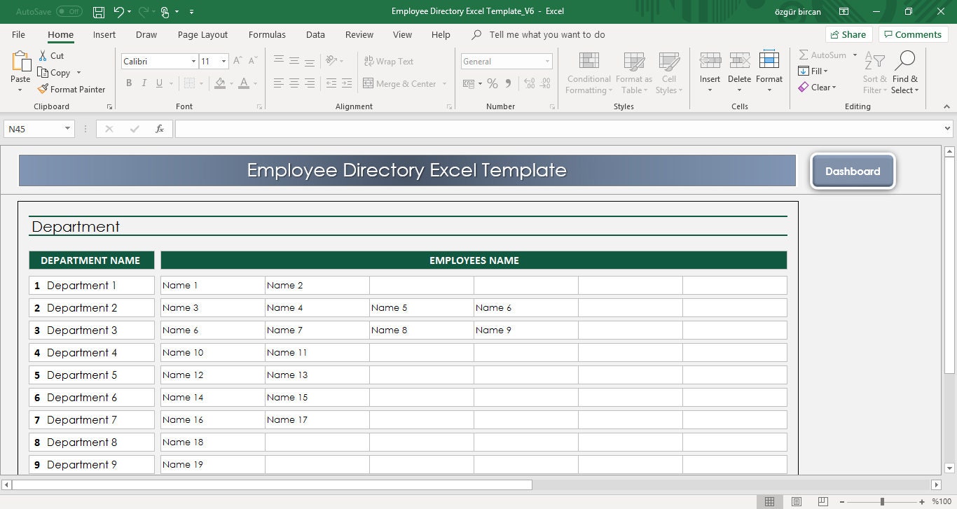The width and height of the screenshot is (957, 509).
Task: Apply bold formatting
Action: (129, 83)
